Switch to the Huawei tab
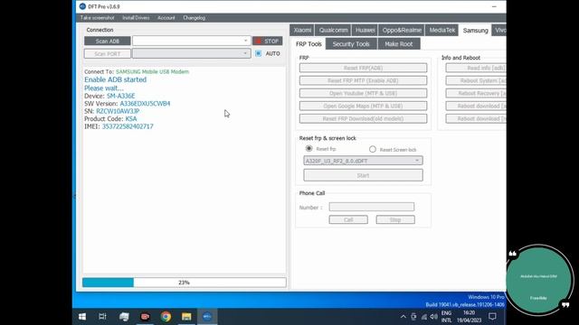This screenshot has height=325, width=579. click(365, 30)
